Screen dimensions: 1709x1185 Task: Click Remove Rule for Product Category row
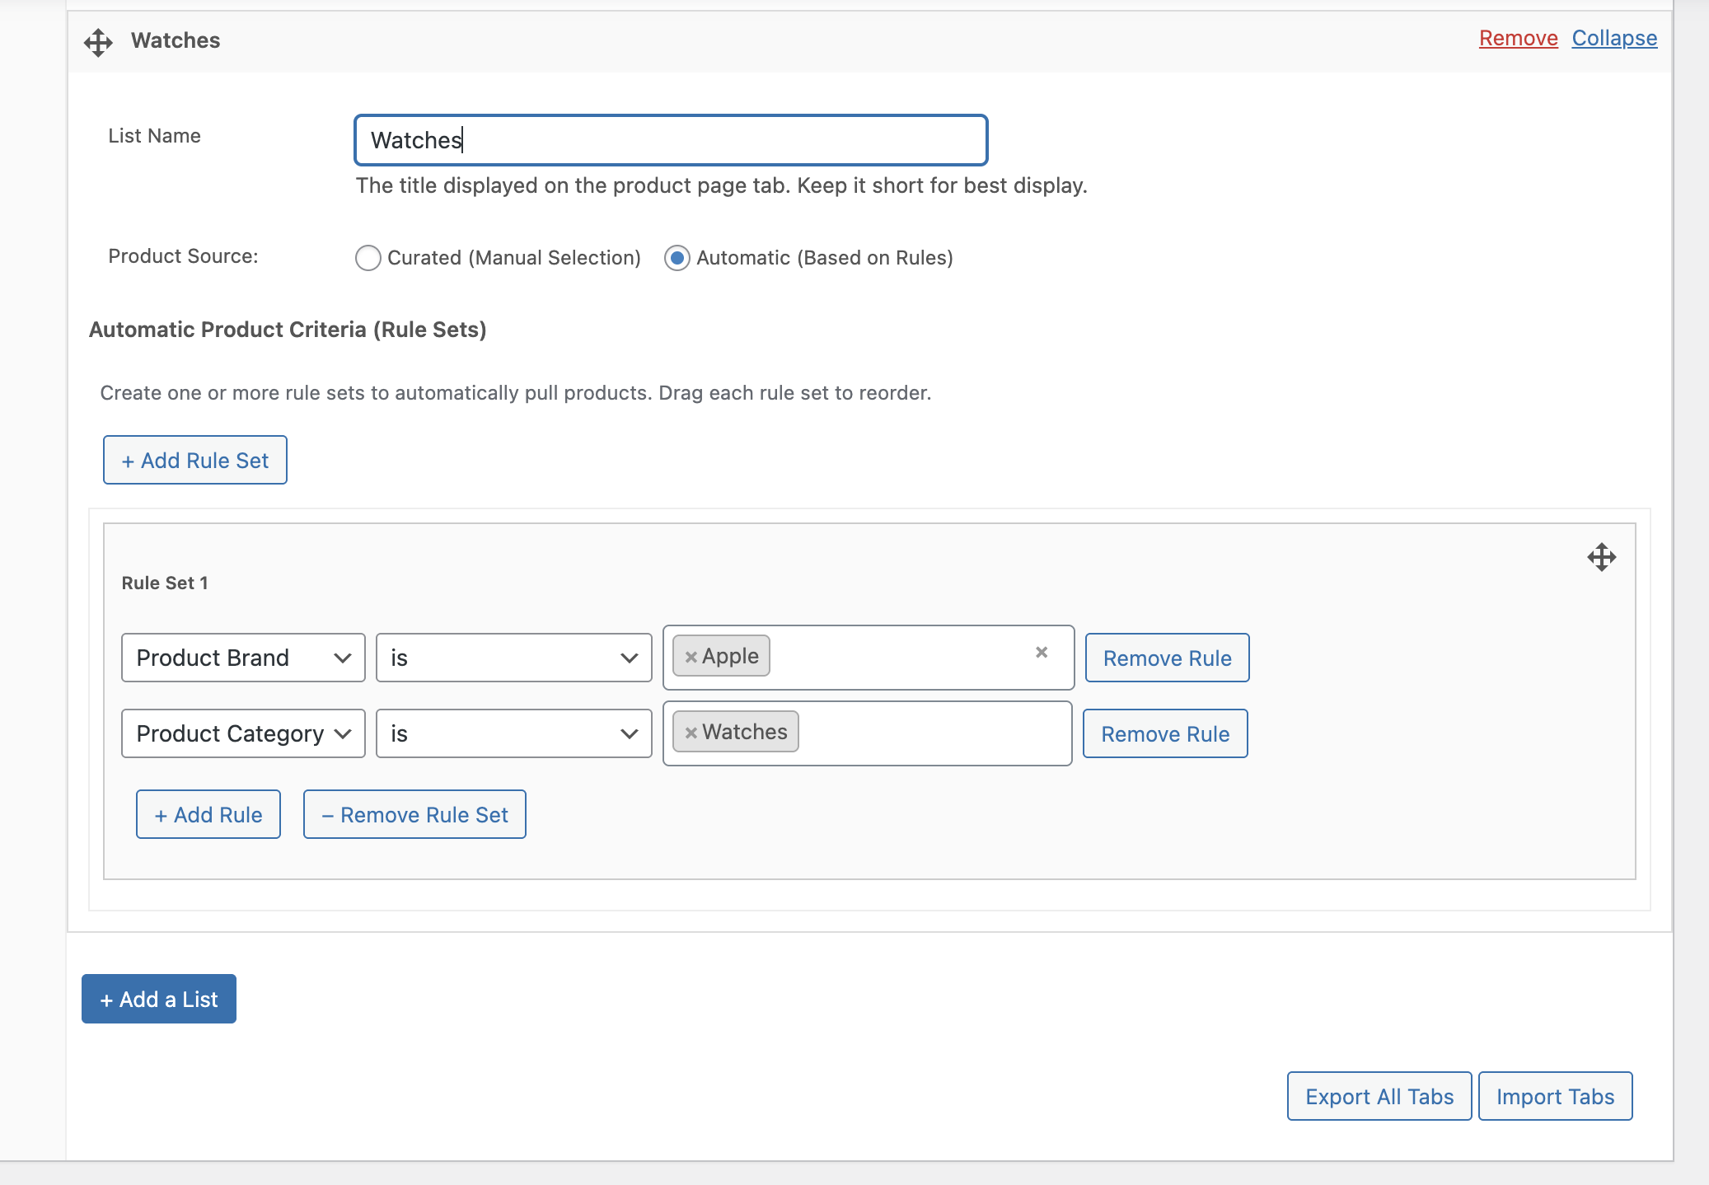click(x=1164, y=733)
